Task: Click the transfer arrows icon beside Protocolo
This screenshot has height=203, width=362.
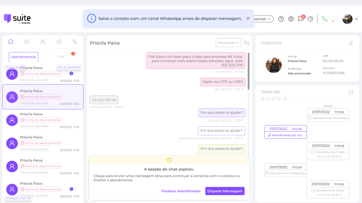Action: (x=246, y=43)
